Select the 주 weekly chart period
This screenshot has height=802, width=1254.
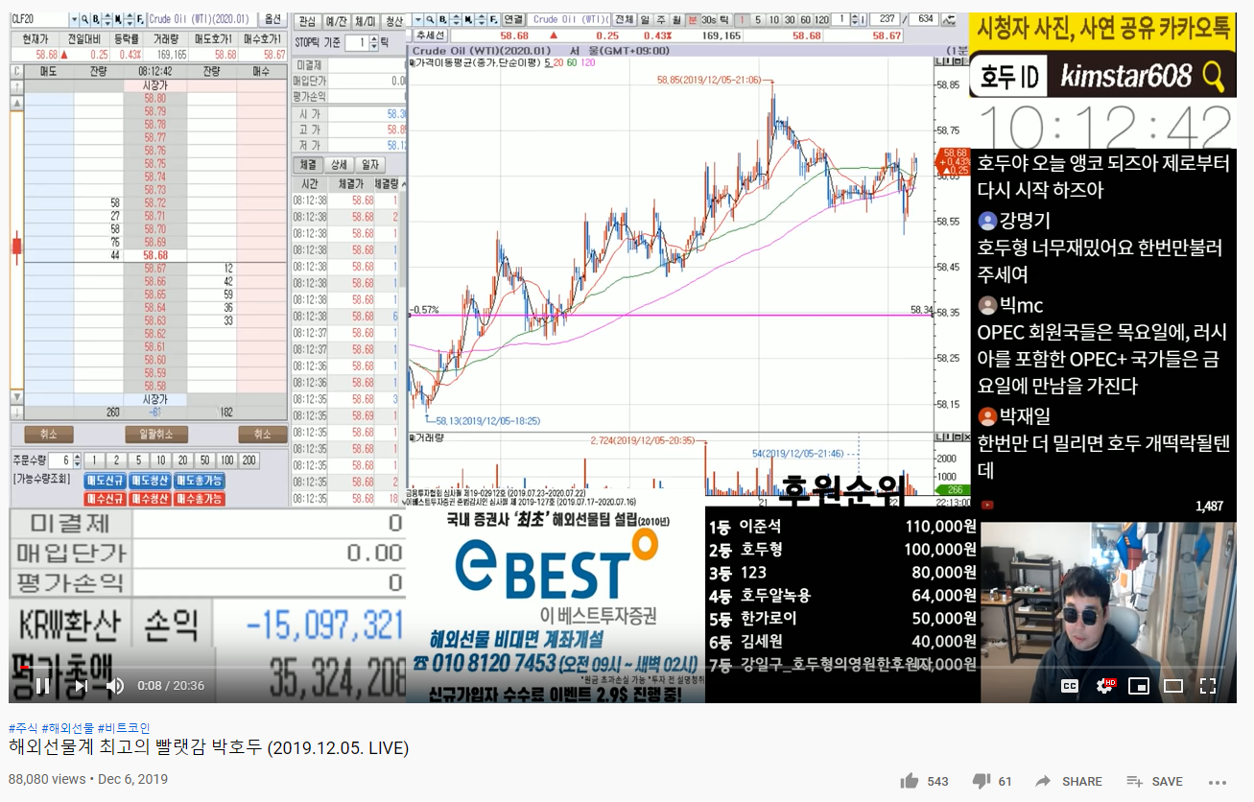(x=660, y=19)
